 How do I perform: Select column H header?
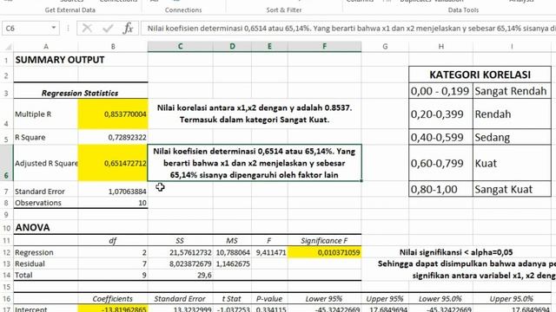pyautogui.click(x=440, y=46)
